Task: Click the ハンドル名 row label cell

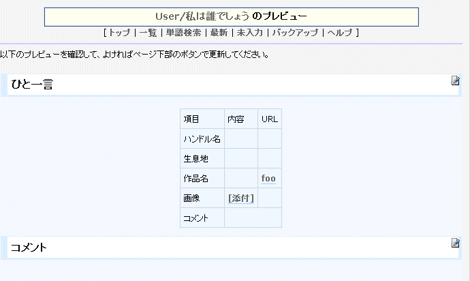Action: click(202, 139)
